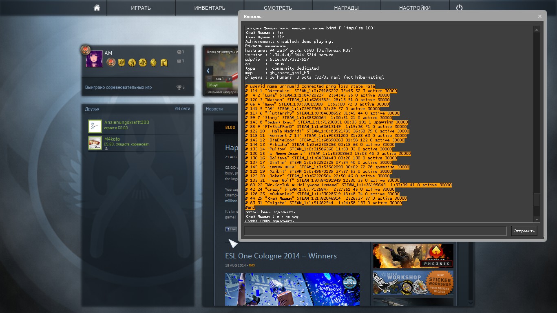Select friend M4koto in friends list
The image size is (557, 313).
pyautogui.click(x=112, y=139)
